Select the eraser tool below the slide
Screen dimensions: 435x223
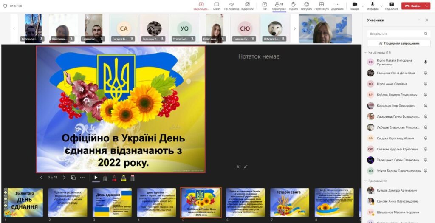(x=132, y=178)
